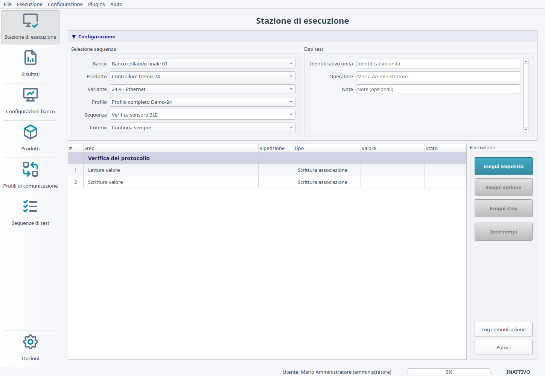This screenshot has height=376, width=545.
Task: Open the Esecuzione menu
Action: (30, 4)
